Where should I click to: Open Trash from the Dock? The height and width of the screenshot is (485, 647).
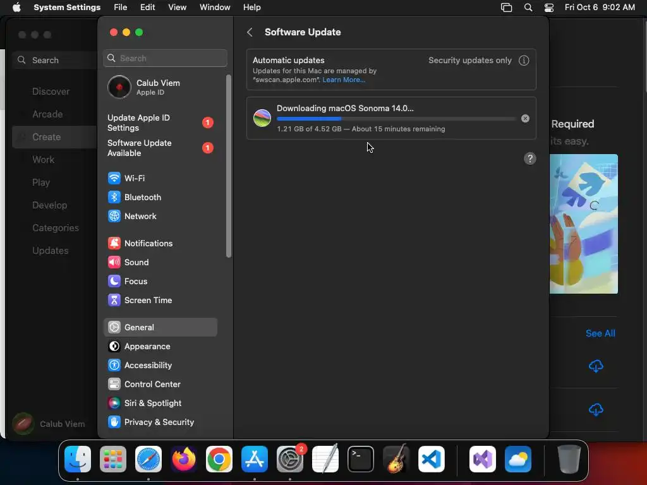[x=569, y=459]
